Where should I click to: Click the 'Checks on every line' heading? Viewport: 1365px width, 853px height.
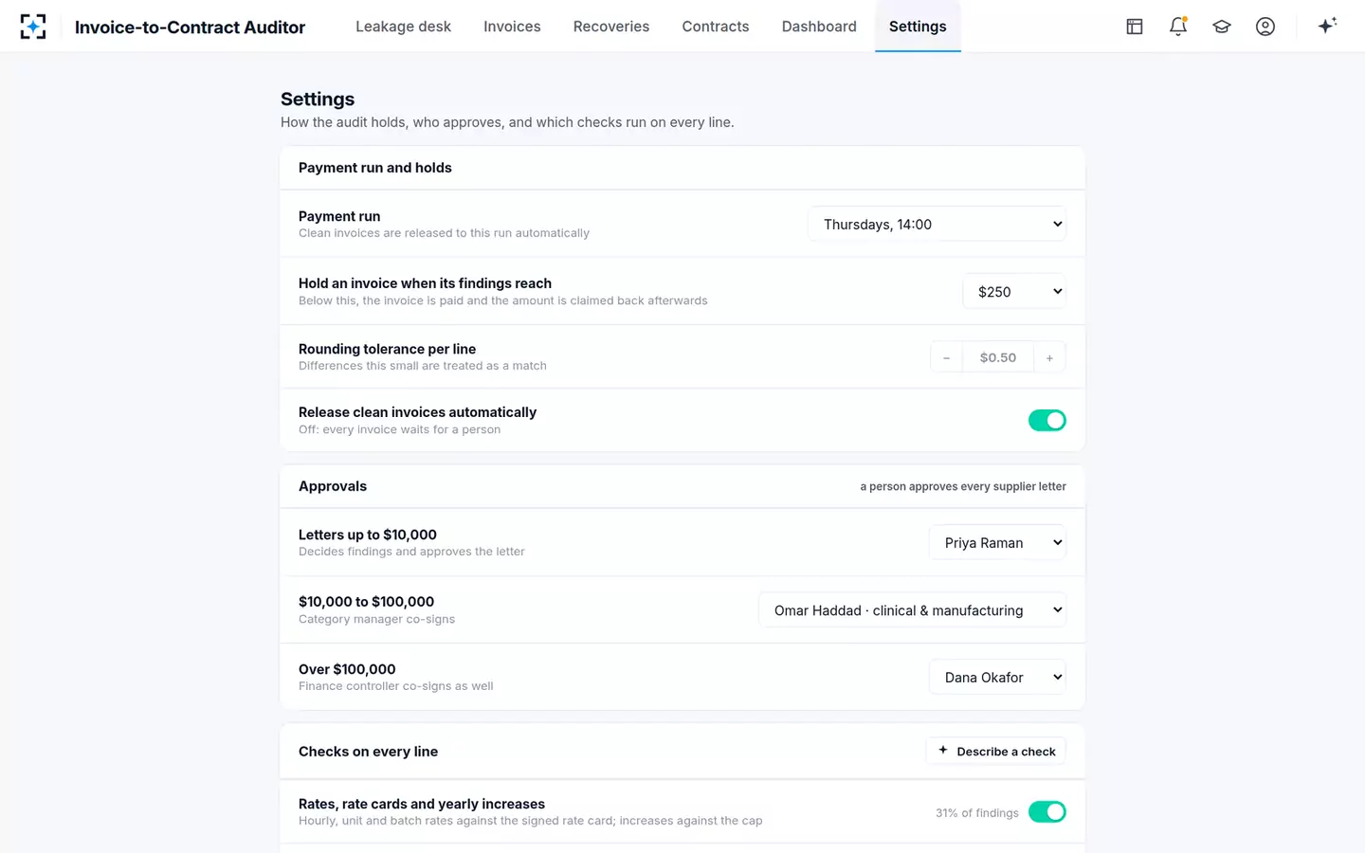tap(368, 752)
